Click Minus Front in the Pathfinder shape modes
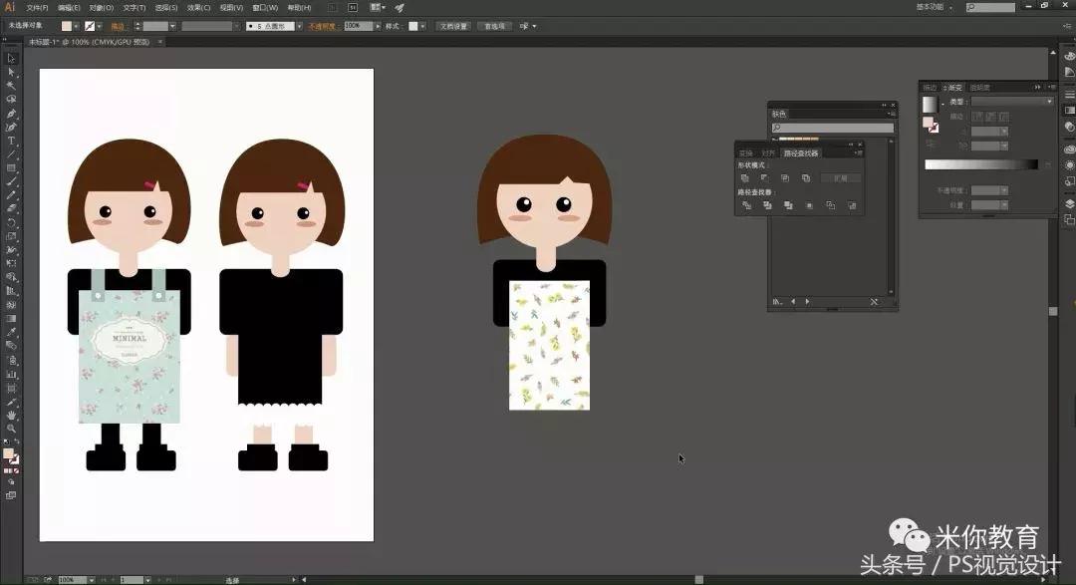Viewport: 1076px width, 585px height. pyautogui.click(x=765, y=177)
